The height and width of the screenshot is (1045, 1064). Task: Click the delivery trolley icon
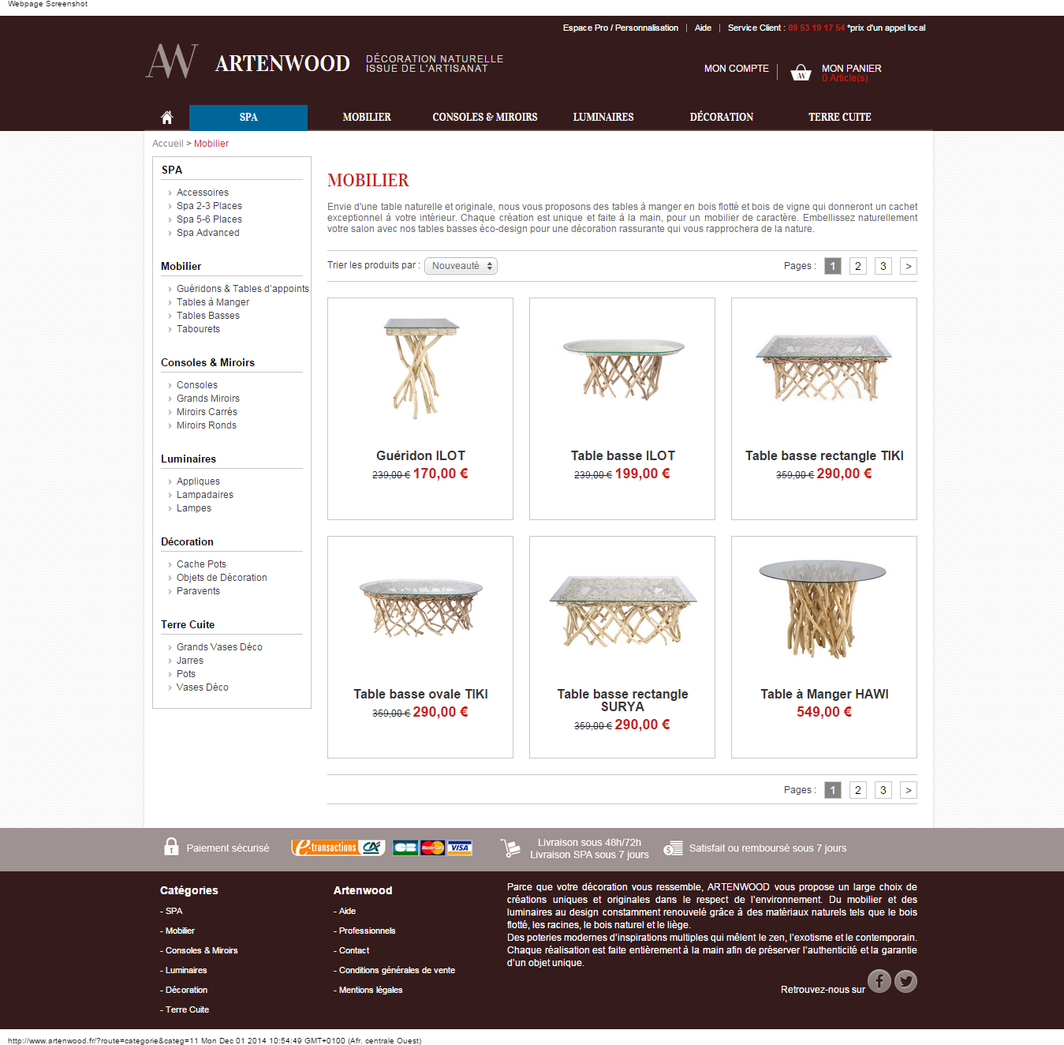click(x=510, y=848)
